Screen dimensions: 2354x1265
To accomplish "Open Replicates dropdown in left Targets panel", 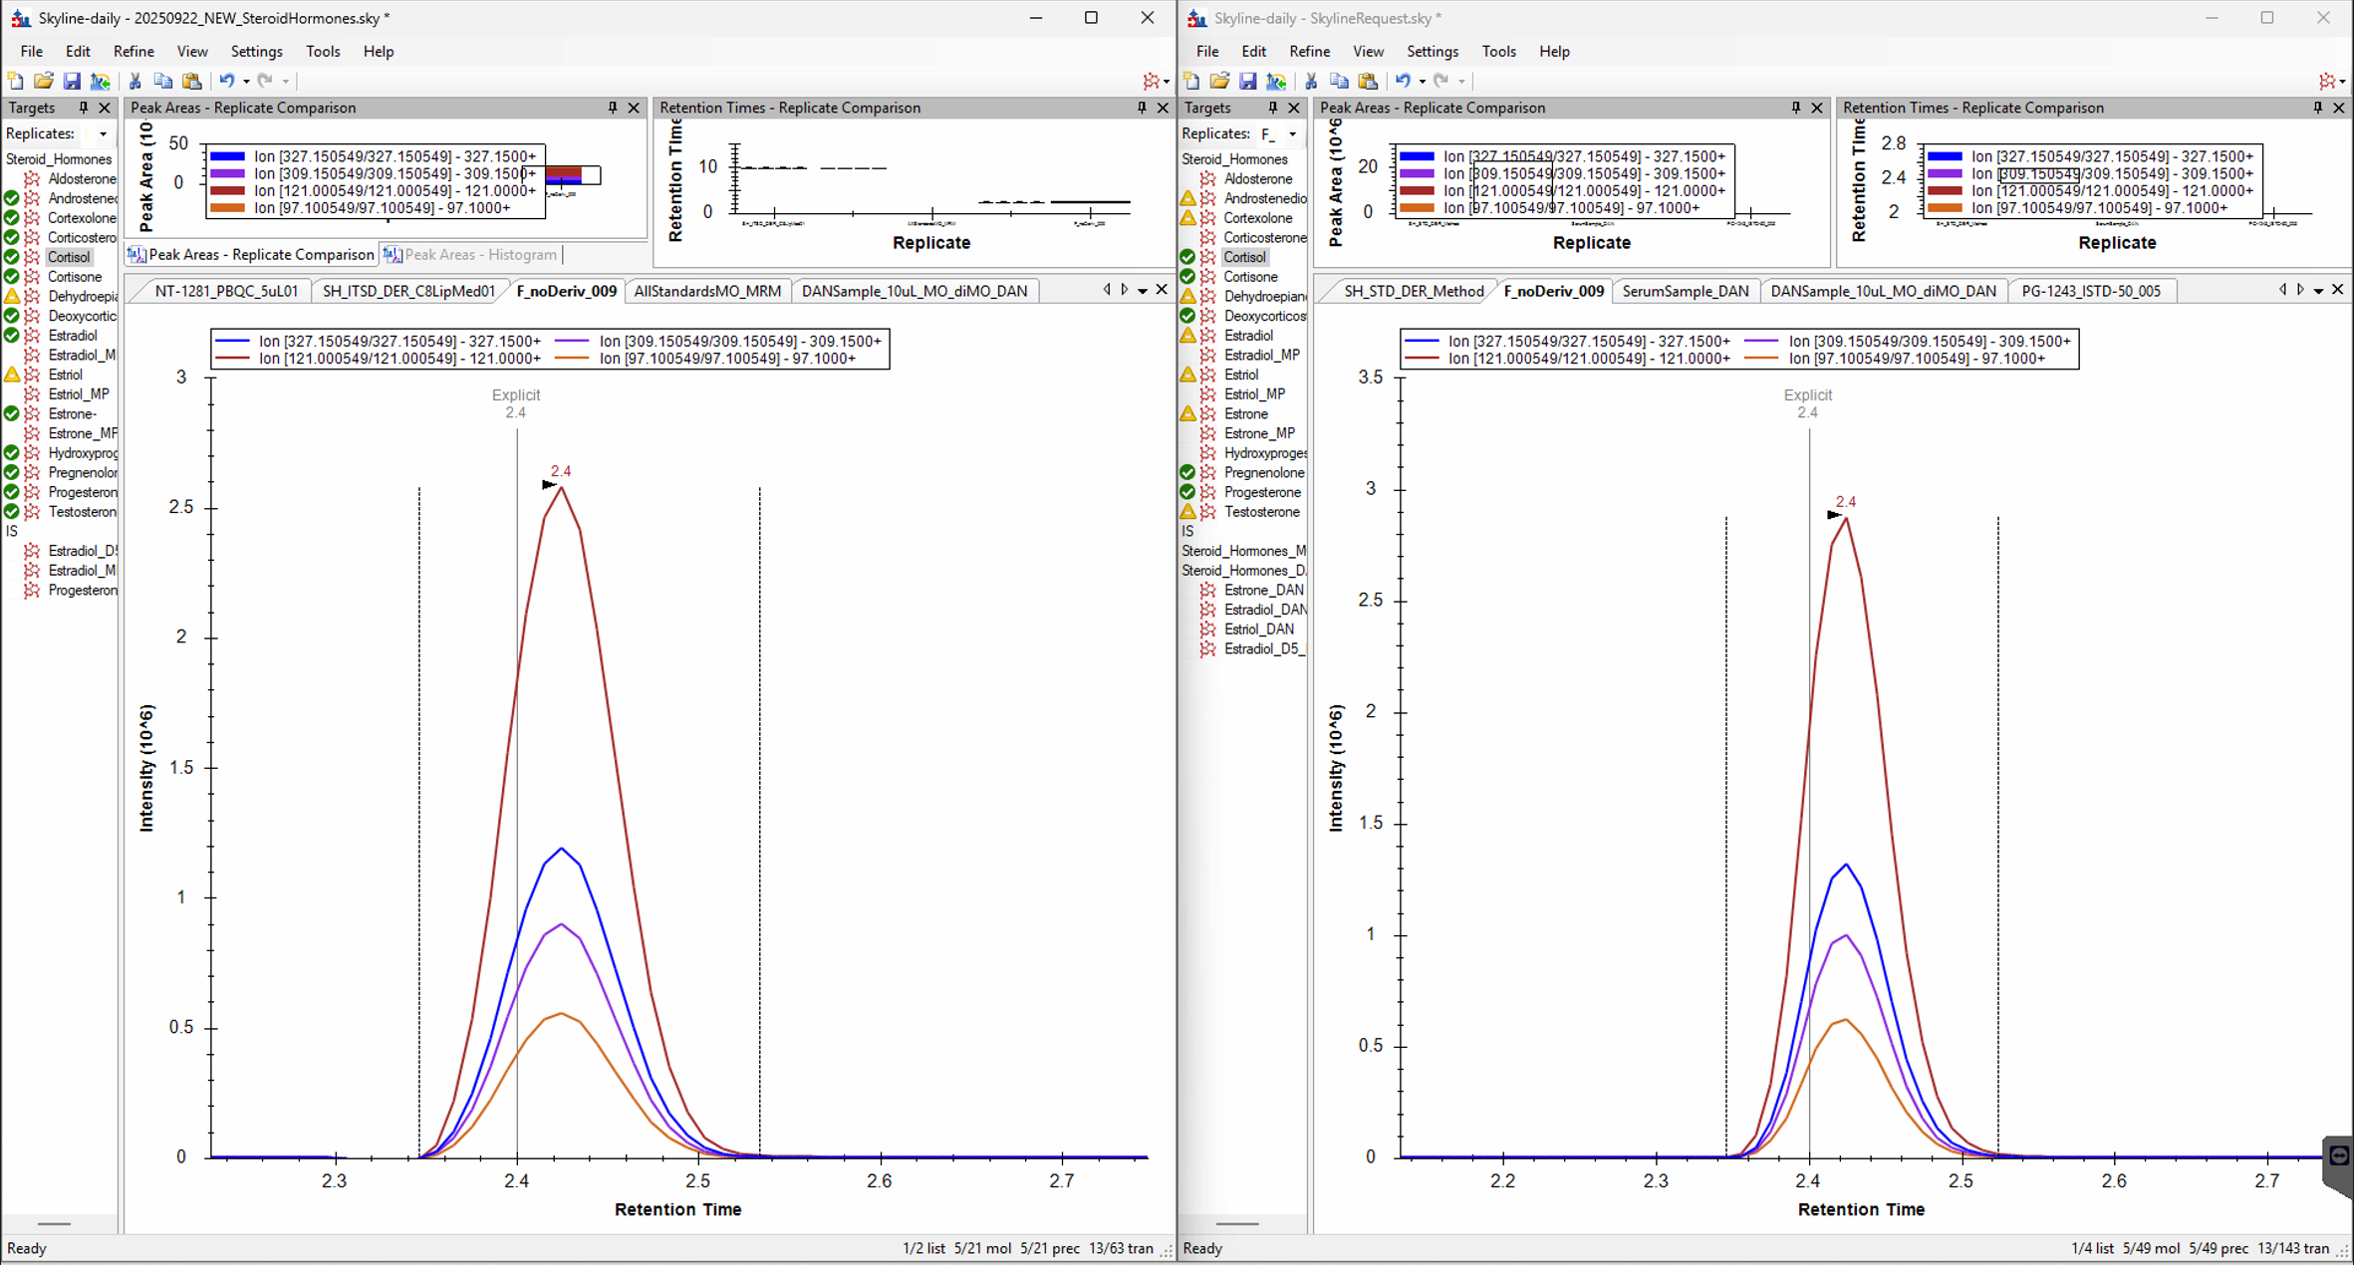I will tap(103, 133).
